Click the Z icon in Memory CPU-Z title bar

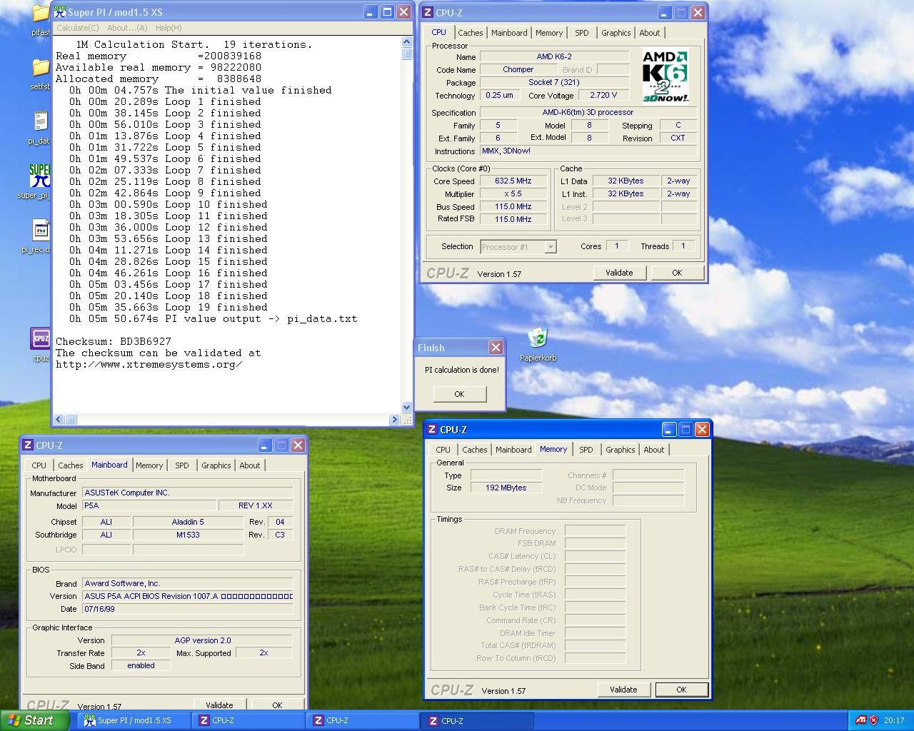point(431,429)
